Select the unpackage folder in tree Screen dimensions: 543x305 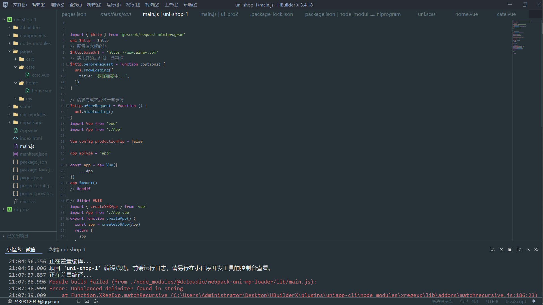coord(31,122)
